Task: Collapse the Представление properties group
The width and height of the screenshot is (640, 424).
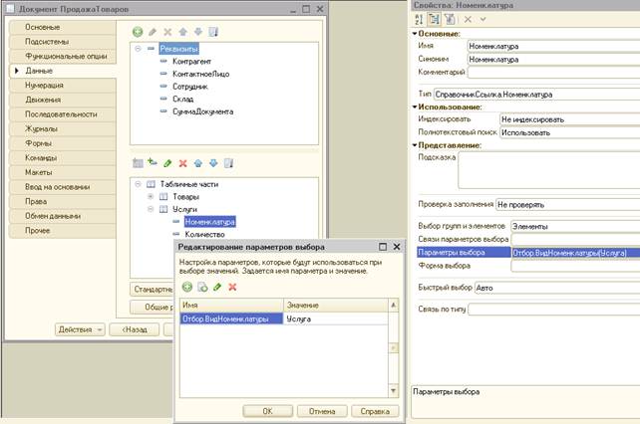Action: [x=415, y=145]
